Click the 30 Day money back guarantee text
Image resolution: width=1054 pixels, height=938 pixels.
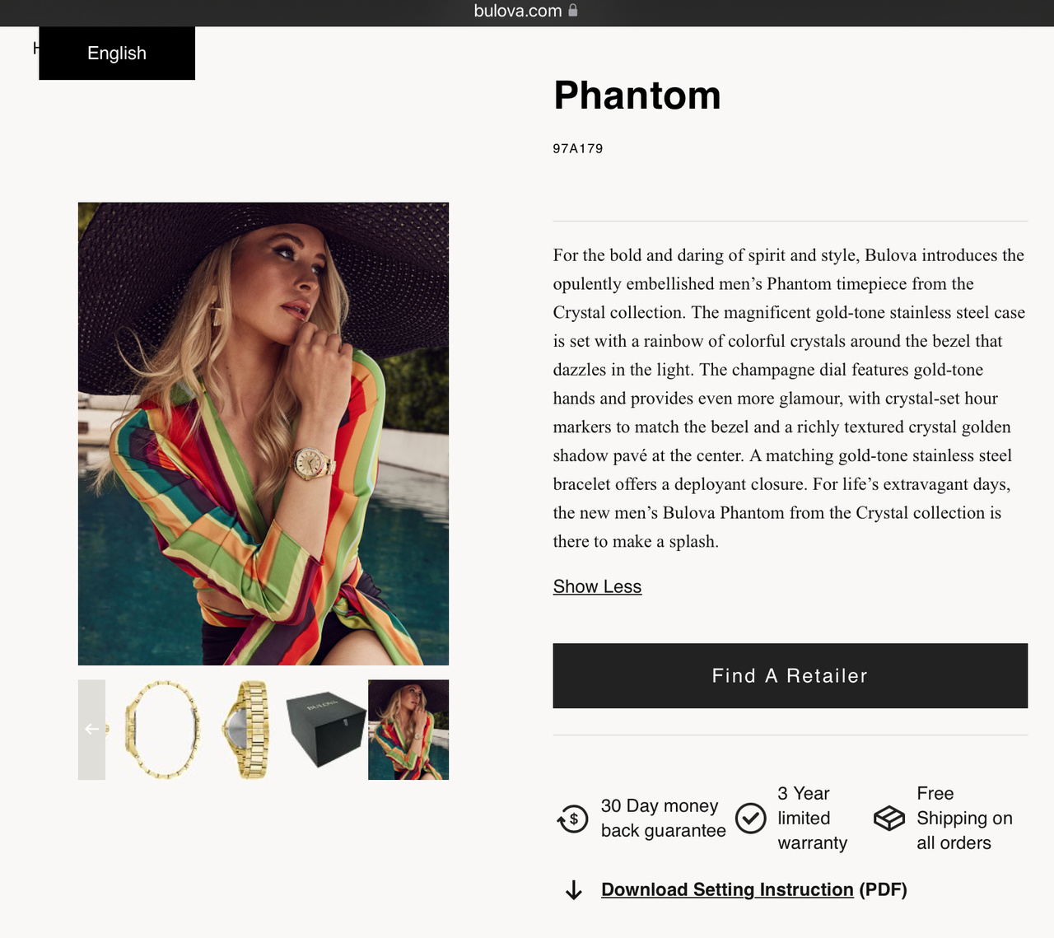tap(663, 818)
